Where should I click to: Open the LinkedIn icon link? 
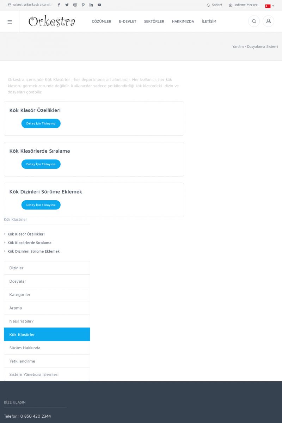(91, 5)
